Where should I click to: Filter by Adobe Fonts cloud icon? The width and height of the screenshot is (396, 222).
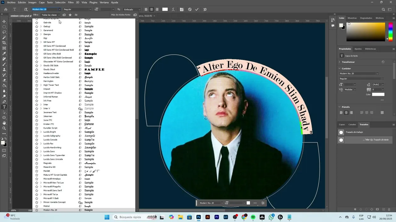click(x=64, y=15)
